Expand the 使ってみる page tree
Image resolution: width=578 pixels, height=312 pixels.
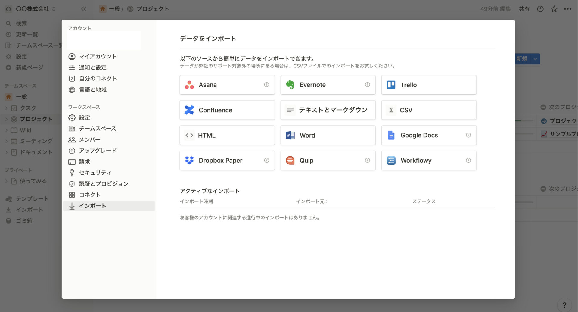[6, 181]
